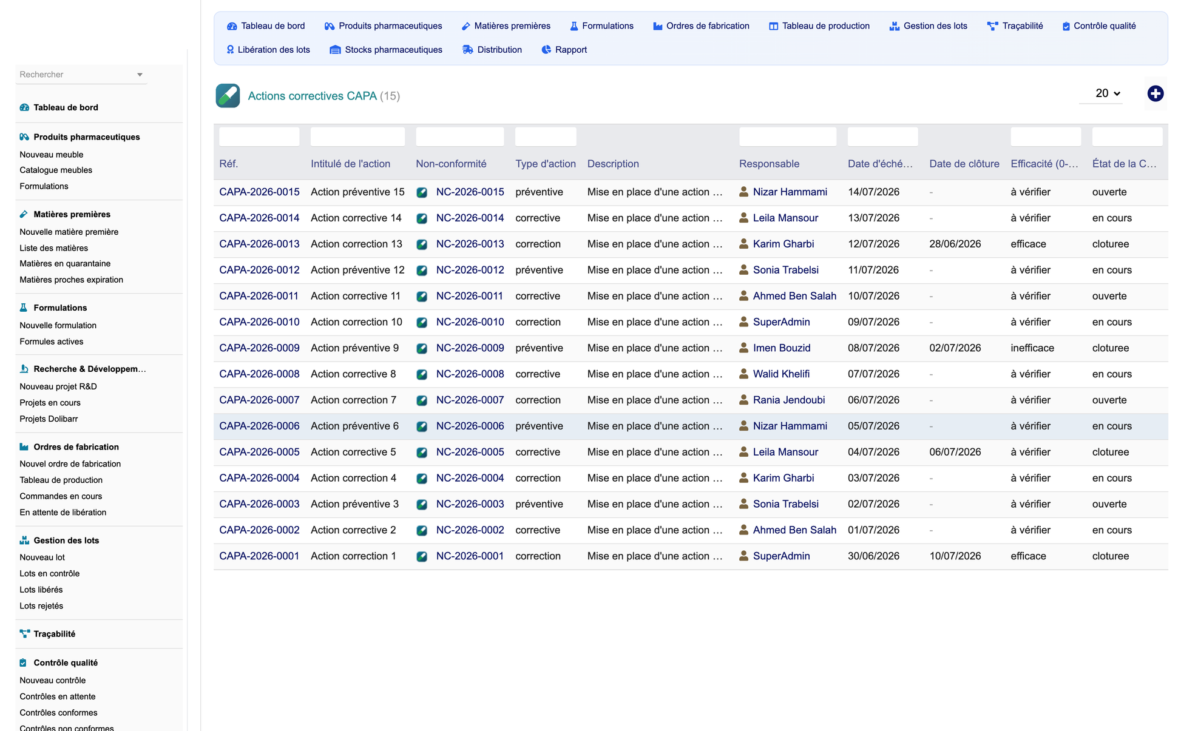Open Ahmed Ben Salah link in CAPA-2026-0011 row
The width and height of the screenshot is (1181, 731).
pos(794,296)
